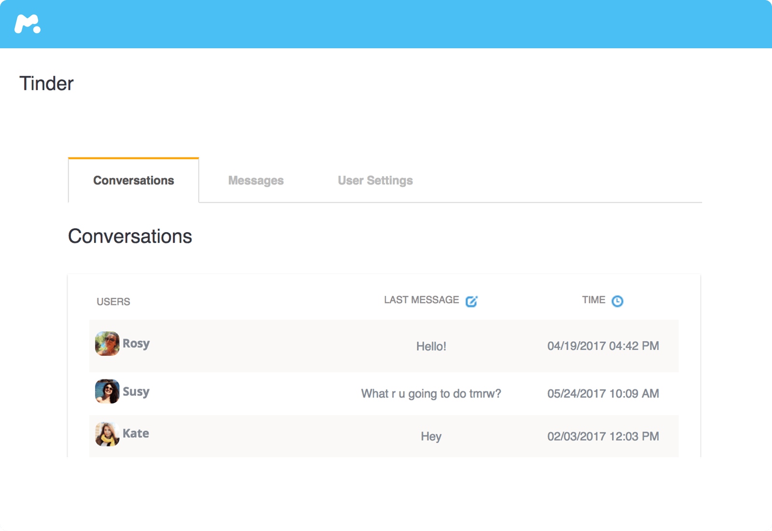This screenshot has width=772, height=531.
Task: Click the clock icon beside Time
Action: [617, 301]
